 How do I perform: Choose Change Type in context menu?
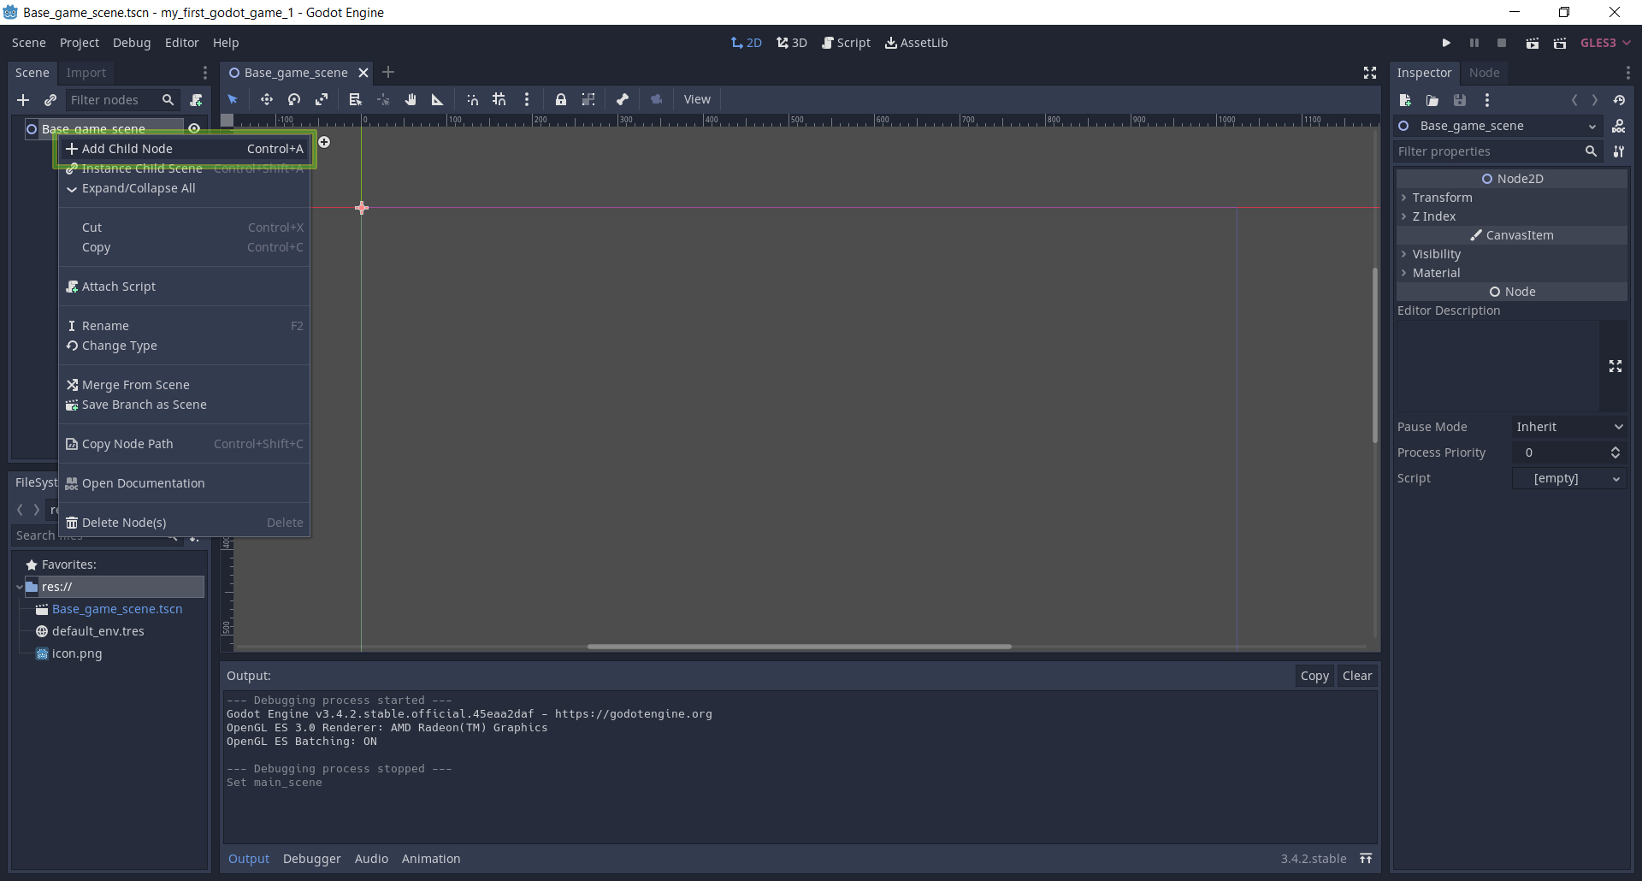pos(185,346)
